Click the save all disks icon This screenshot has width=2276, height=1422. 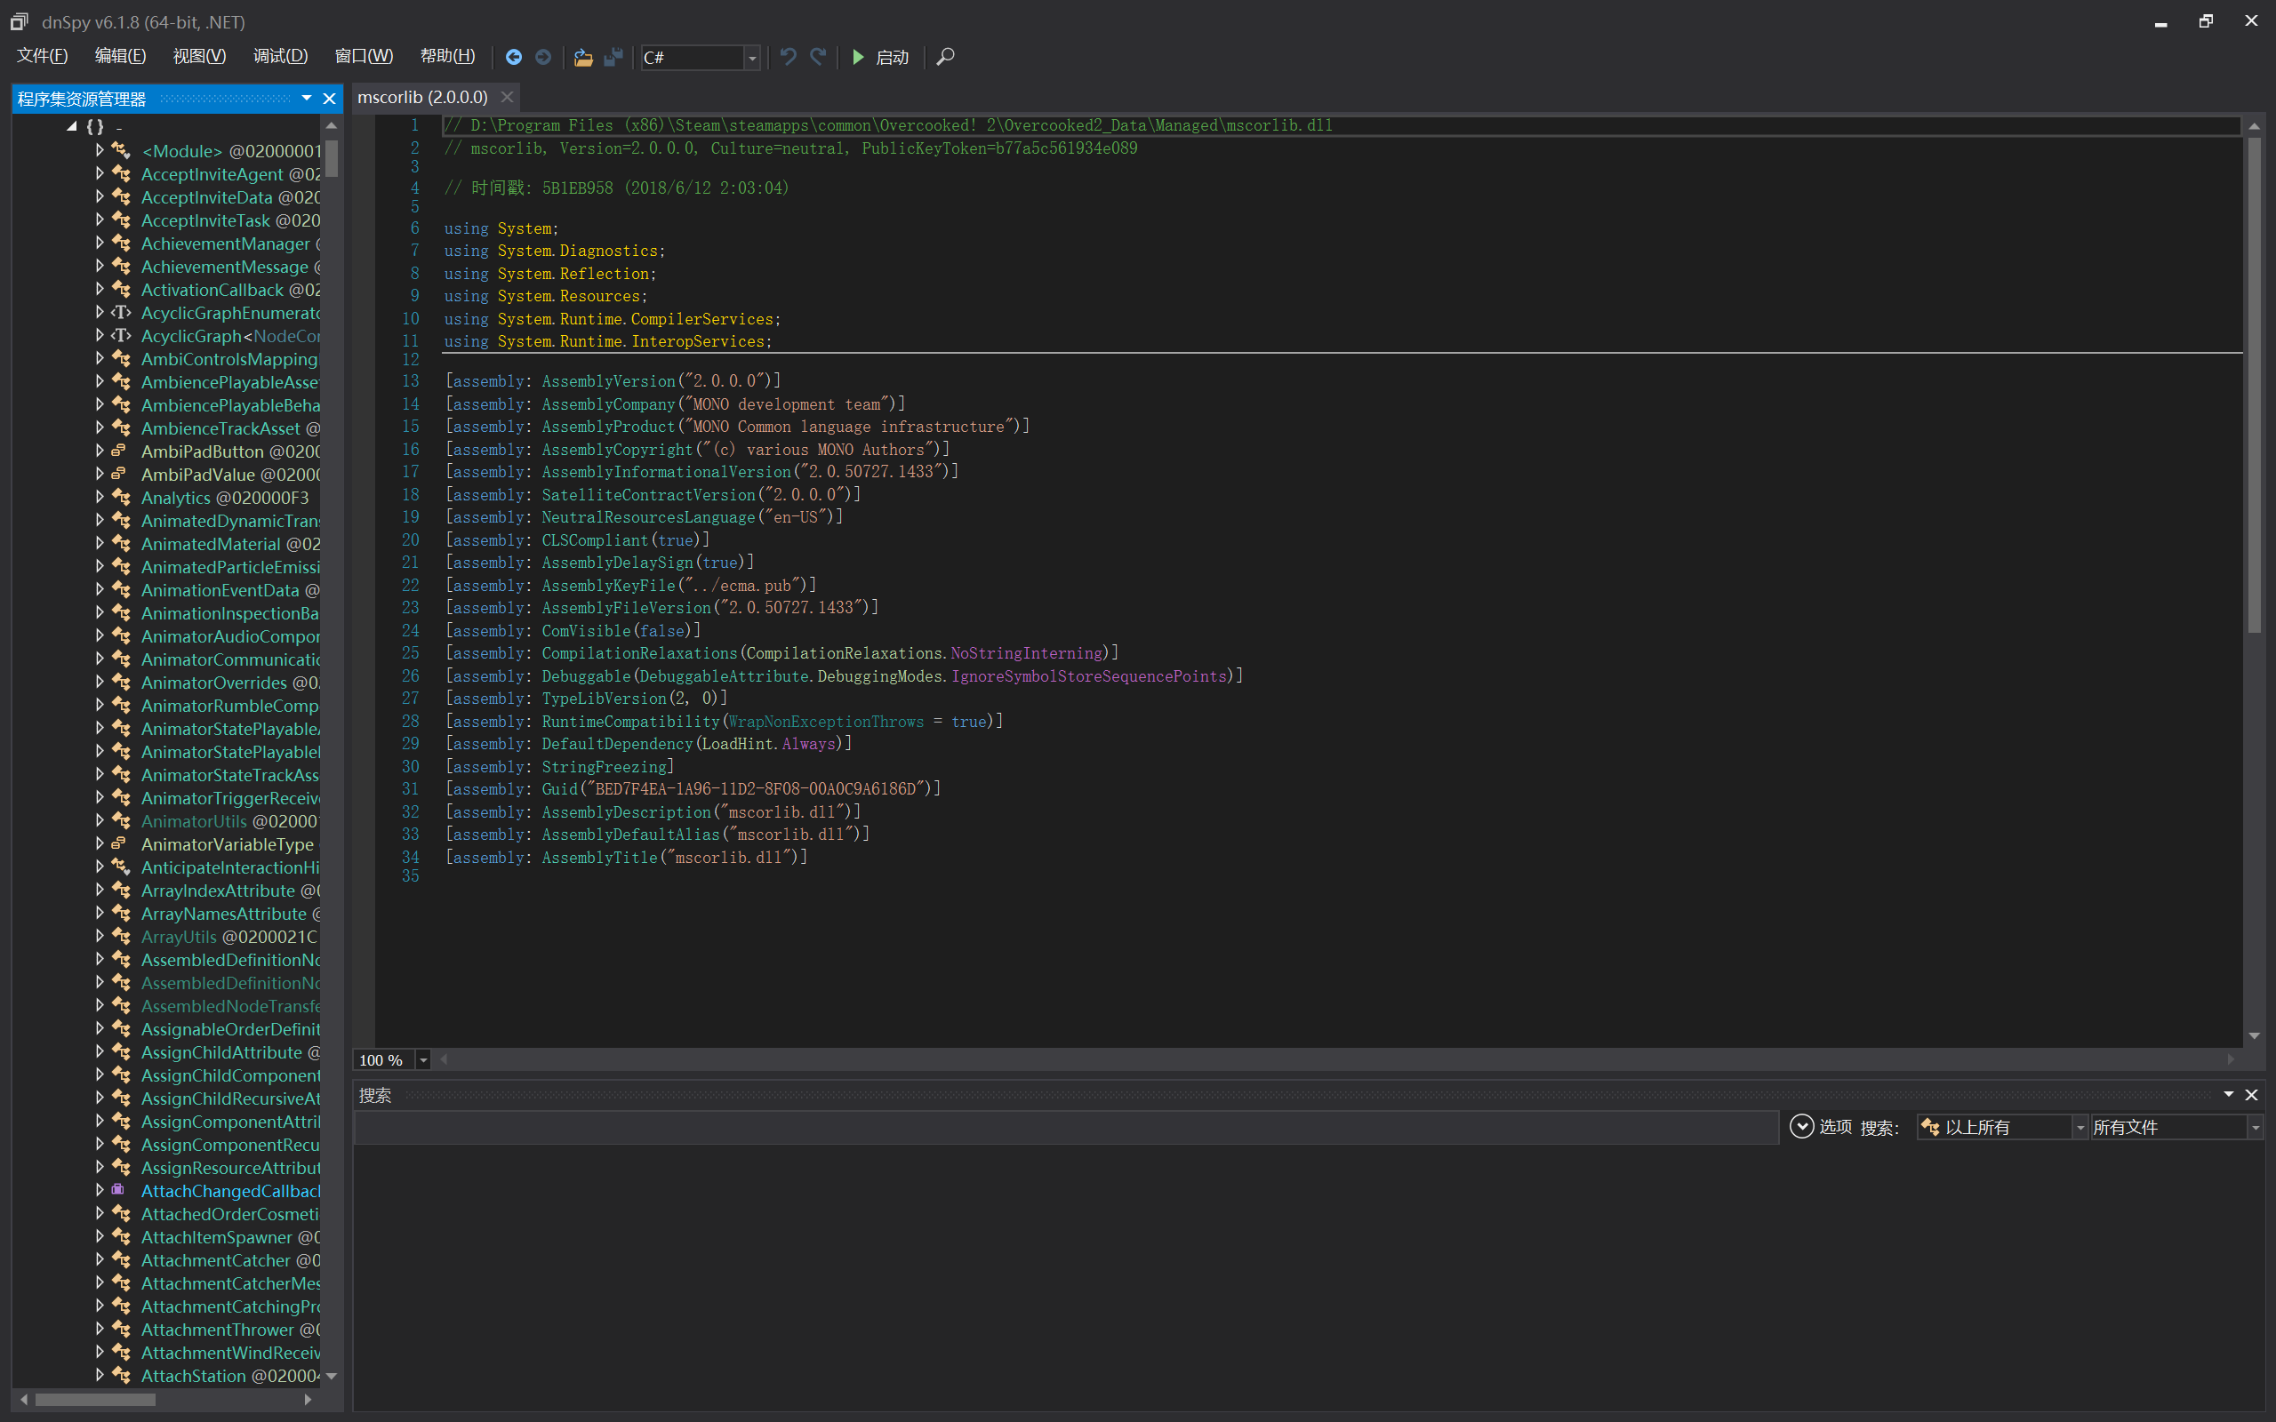(613, 58)
